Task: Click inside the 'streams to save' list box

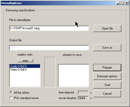Action: pyautogui.click(x=74, y=76)
